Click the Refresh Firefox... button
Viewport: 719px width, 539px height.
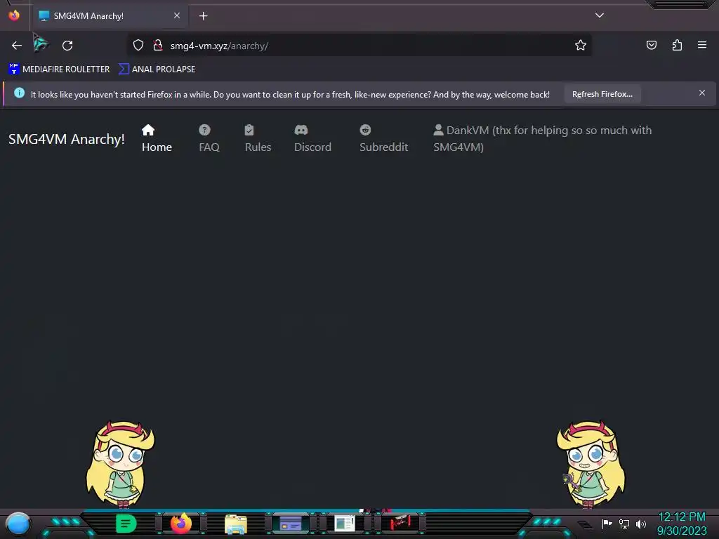click(x=602, y=94)
